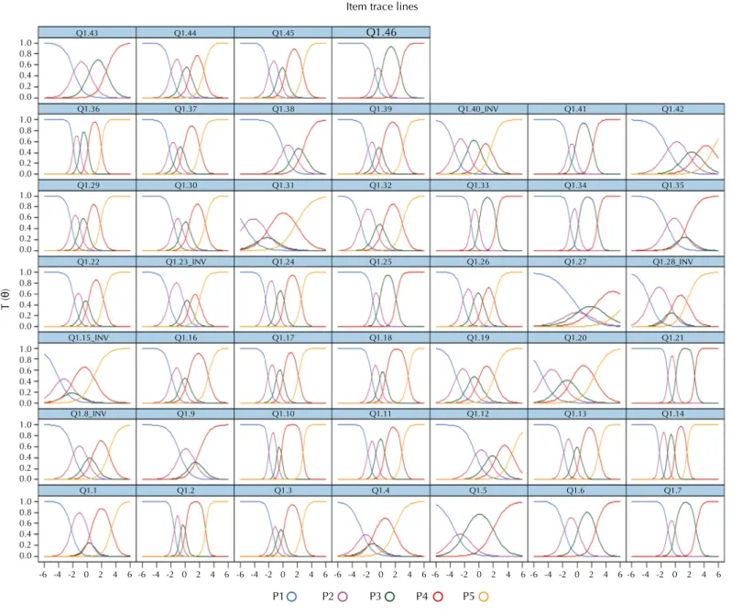Image resolution: width=731 pixels, height=615 pixels.
Task: Click the P2 pink legend circle
Action: (x=343, y=597)
